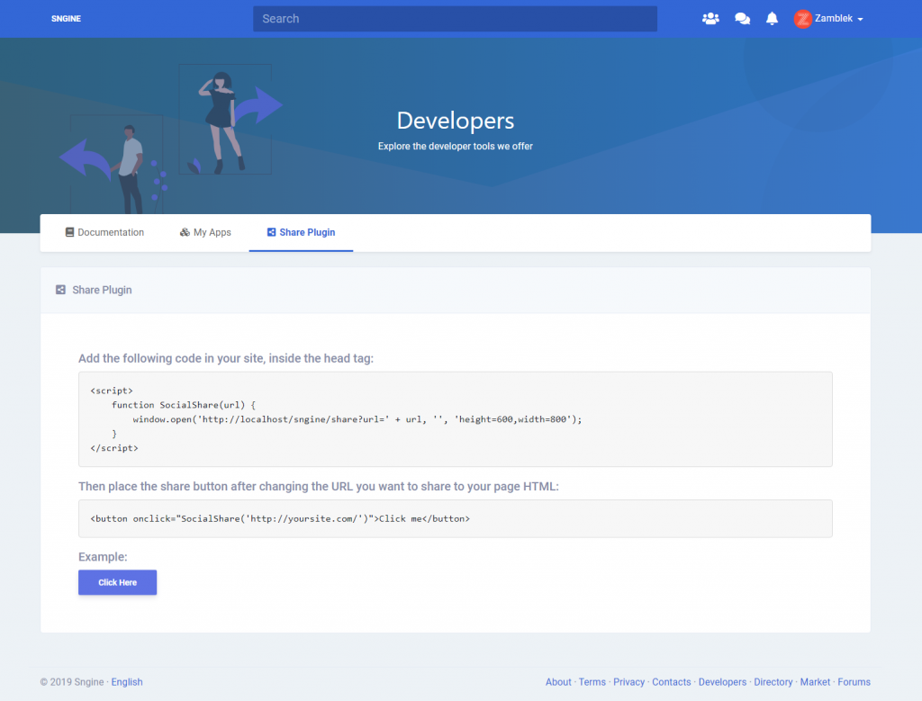The image size is (922, 701).
Task: Open the Contacts footer link
Action: pos(672,682)
